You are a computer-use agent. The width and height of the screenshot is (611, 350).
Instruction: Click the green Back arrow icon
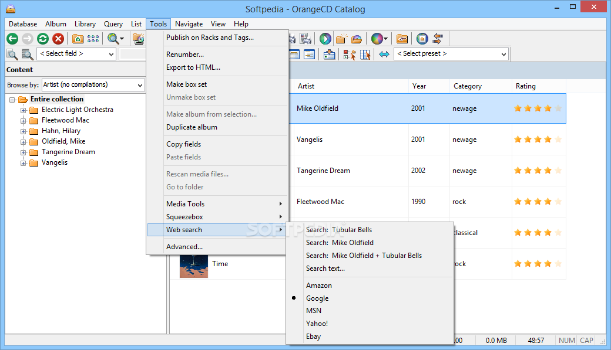12,39
